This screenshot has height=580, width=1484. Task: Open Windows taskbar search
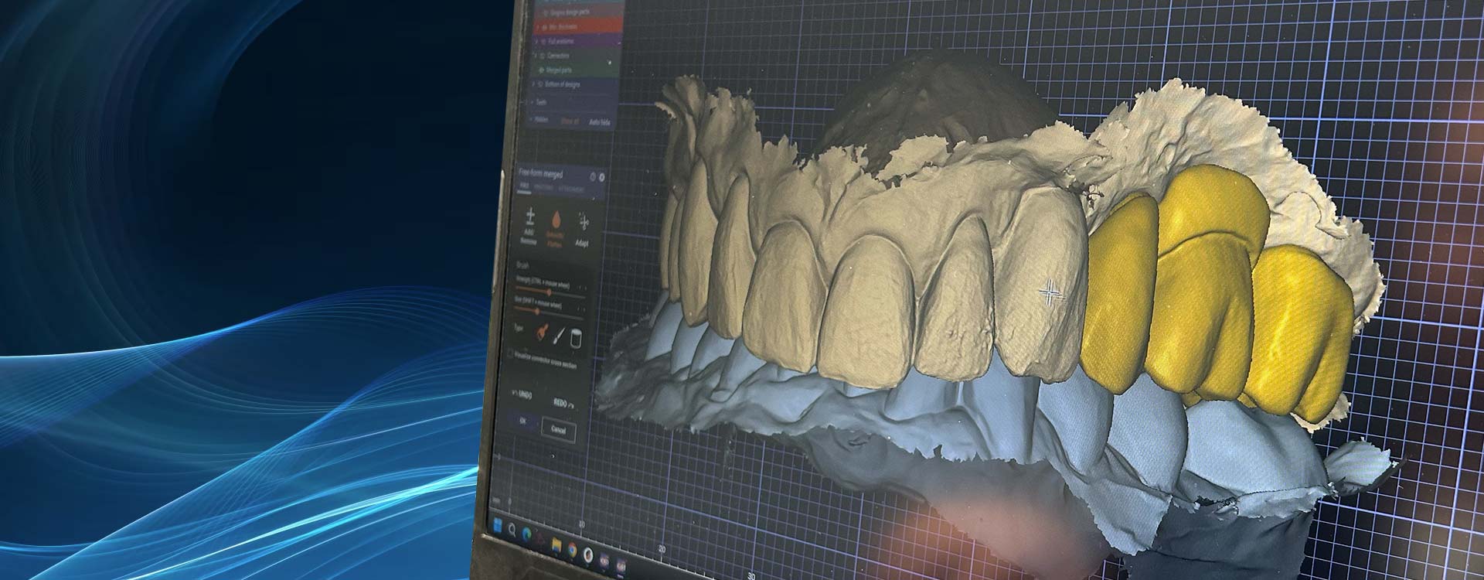coord(512,529)
